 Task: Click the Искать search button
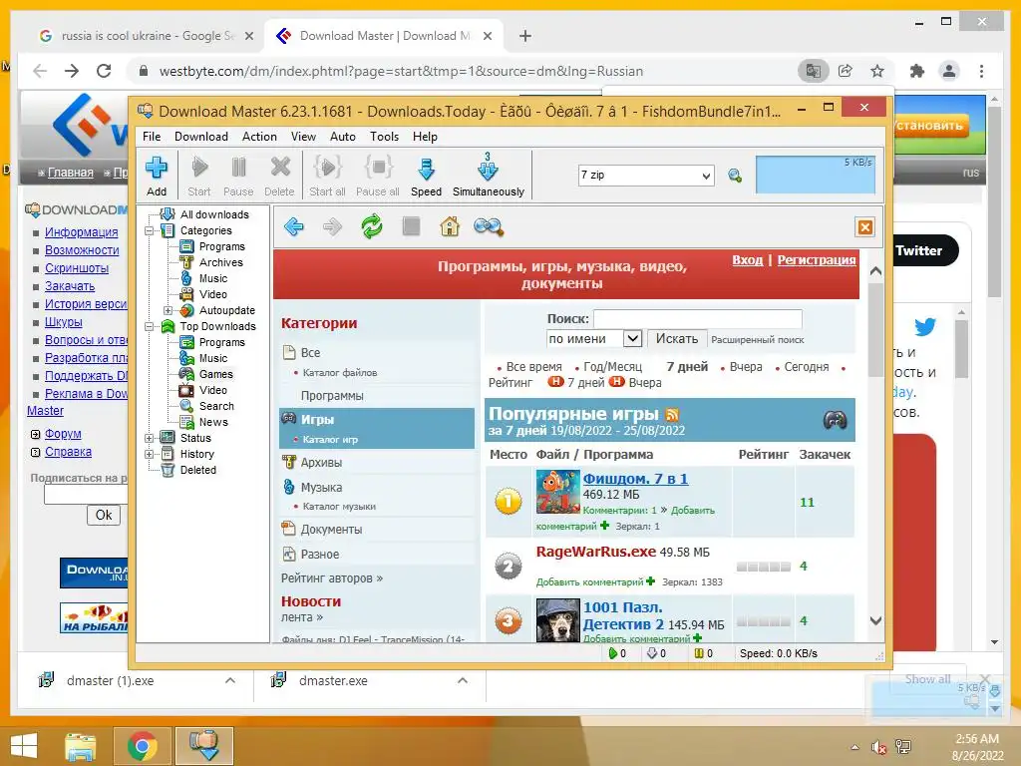pyautogui.click(x=677, y=339)
